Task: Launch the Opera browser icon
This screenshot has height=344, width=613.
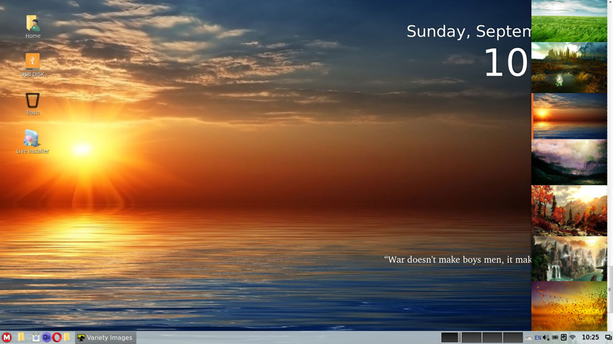Action: coord(57,337)
